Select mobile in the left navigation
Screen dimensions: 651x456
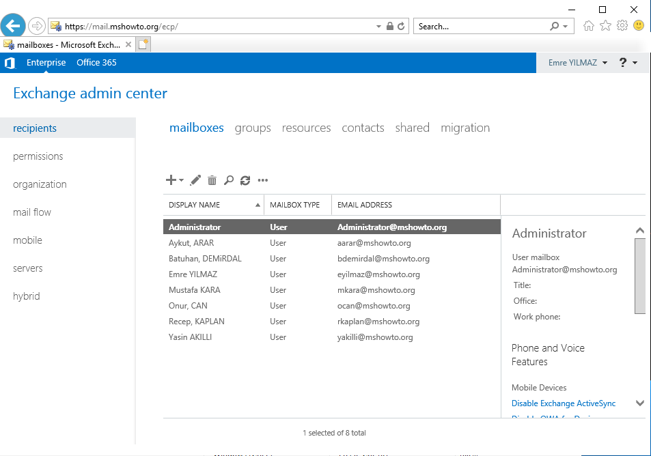tap(27, 240)
